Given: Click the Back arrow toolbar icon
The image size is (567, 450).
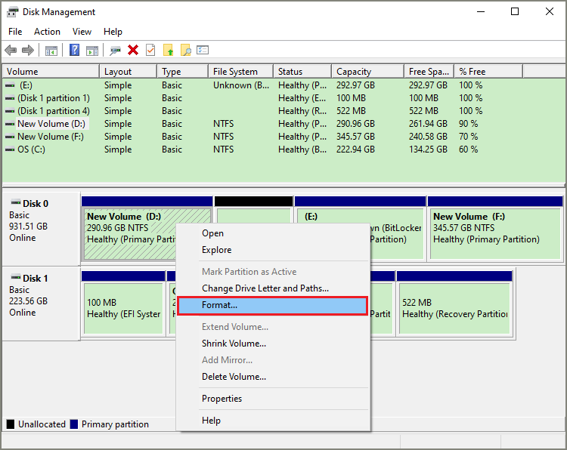Looking at the screenshot, I should coord(11,50).
